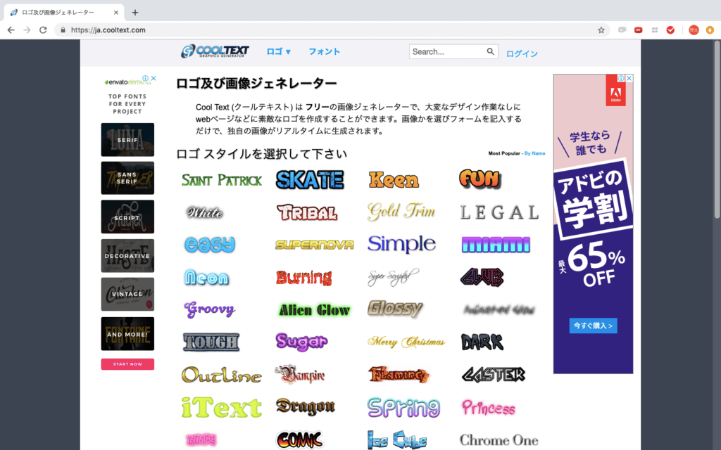Bookmark this page with the star icon

pyautogui.click(x=601, y=30)
